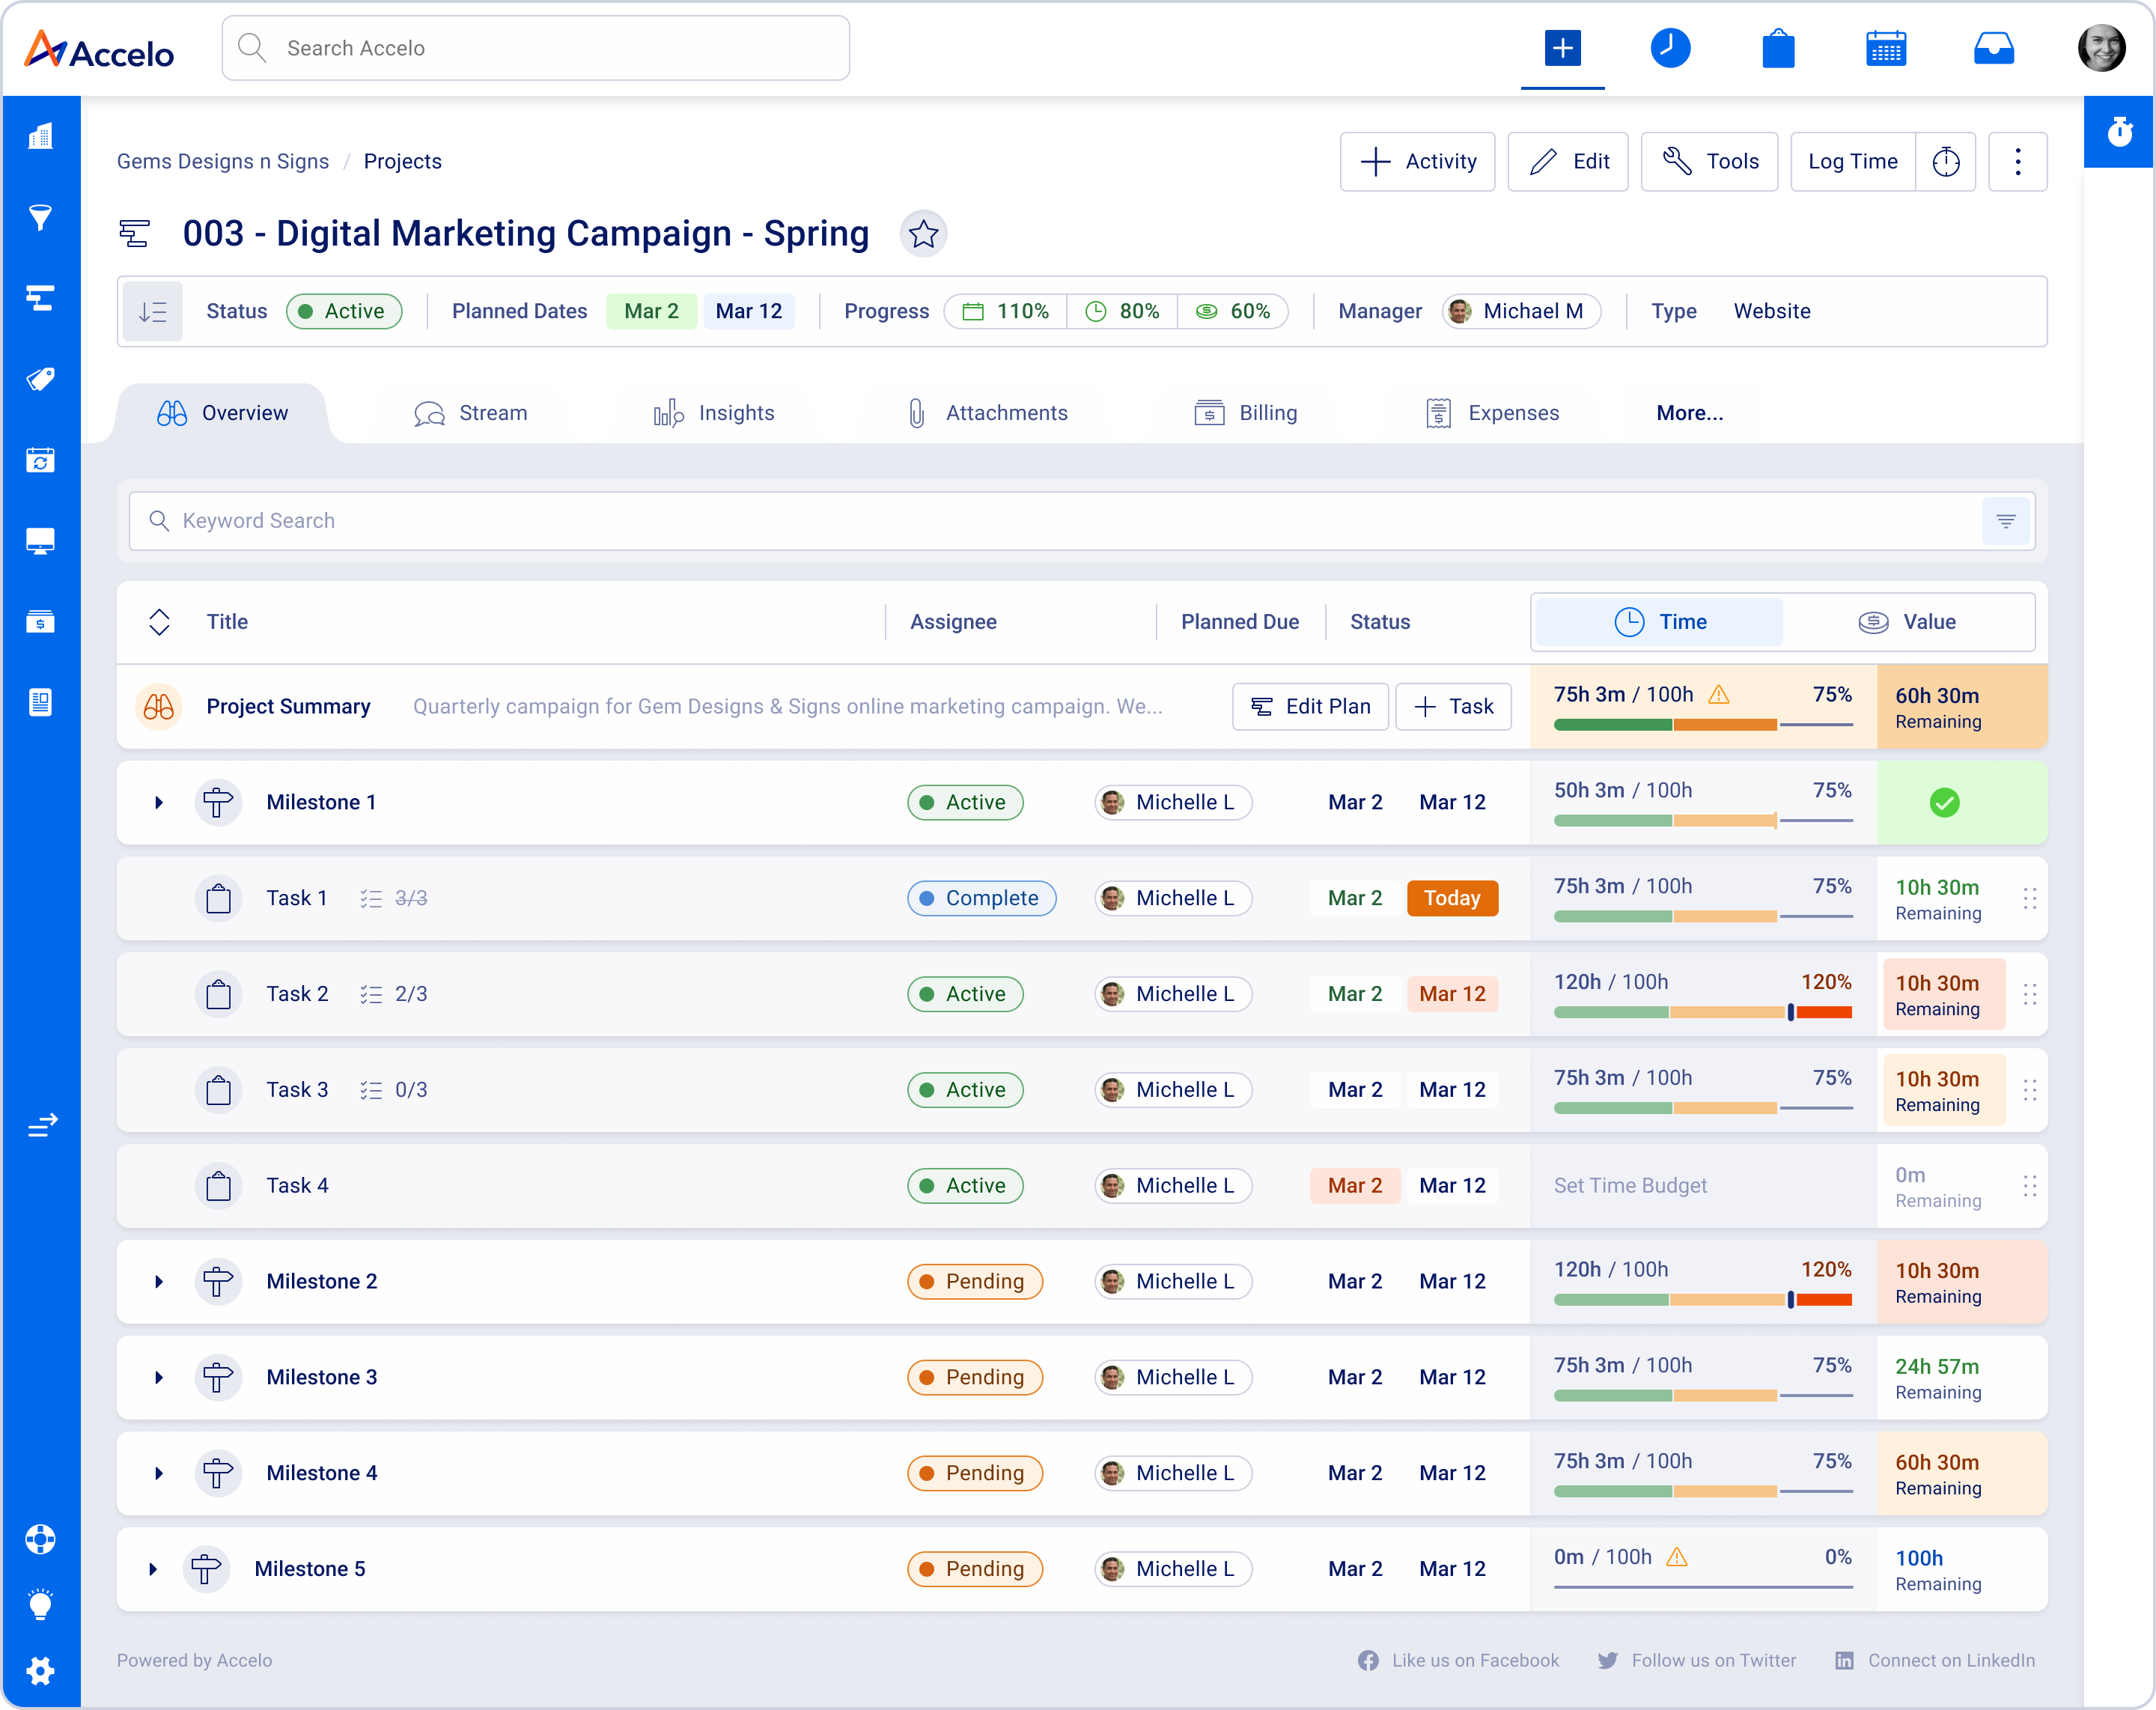
Task: Expand Milestone 4 row
Action: click(x=158, y=1474)
